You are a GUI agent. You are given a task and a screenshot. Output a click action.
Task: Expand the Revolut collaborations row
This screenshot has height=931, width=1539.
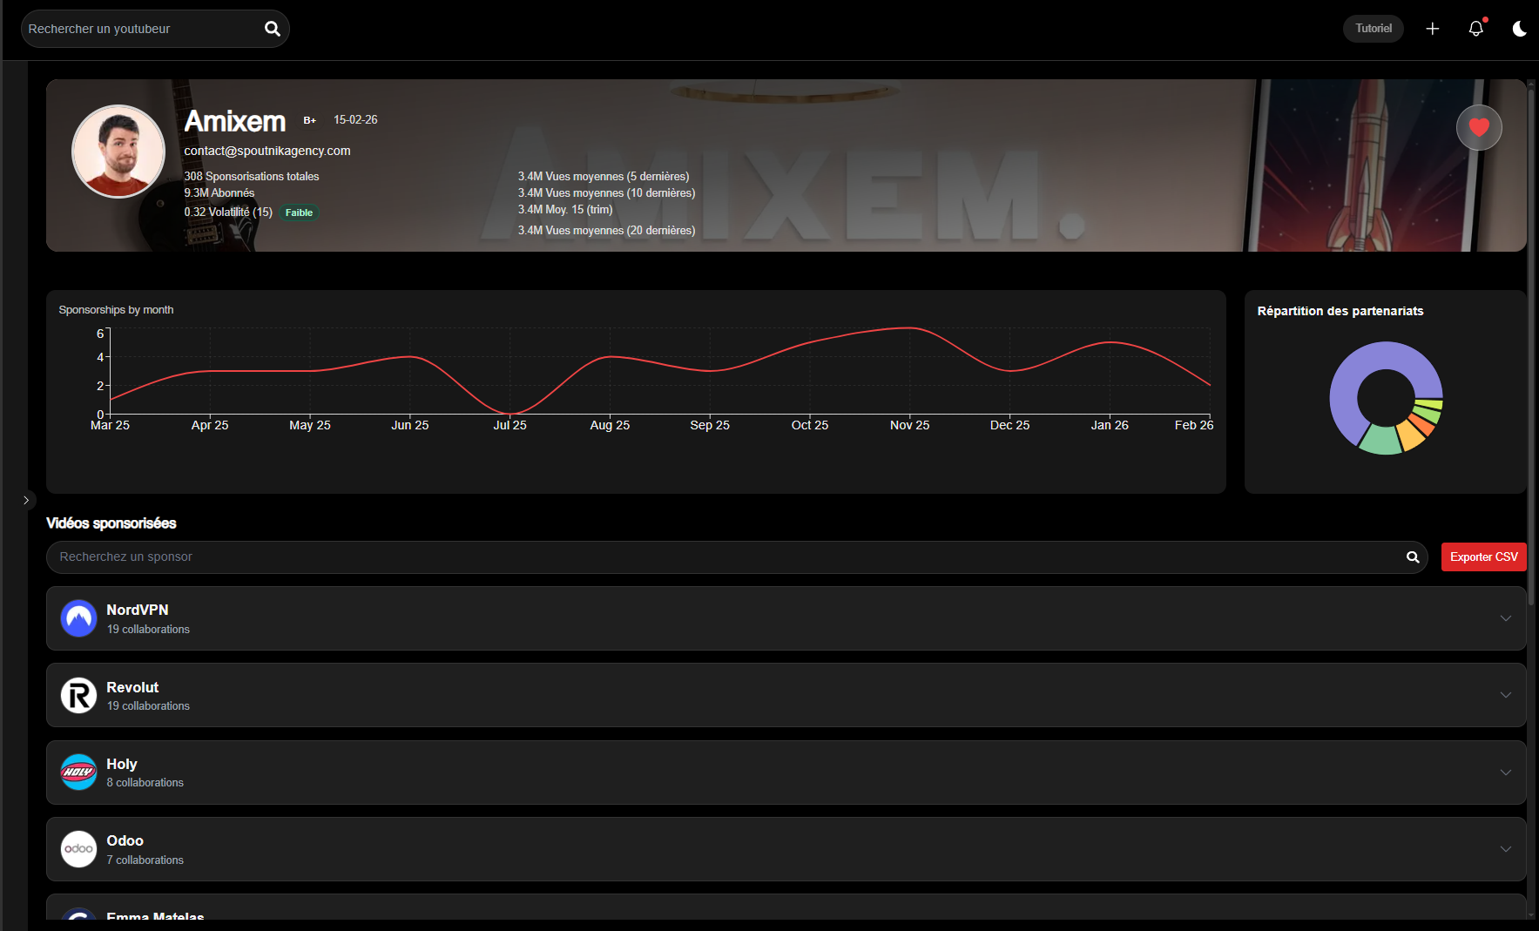(x=1506, y=695)
